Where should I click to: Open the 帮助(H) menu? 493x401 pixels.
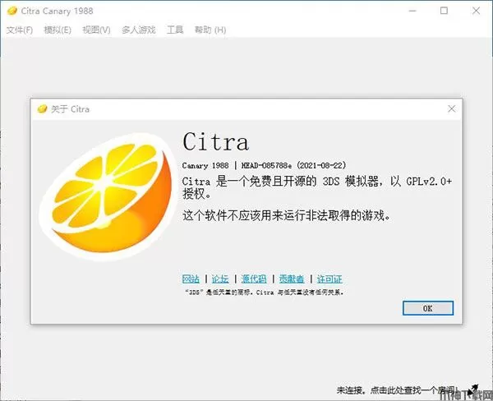[x=210, y=30]
